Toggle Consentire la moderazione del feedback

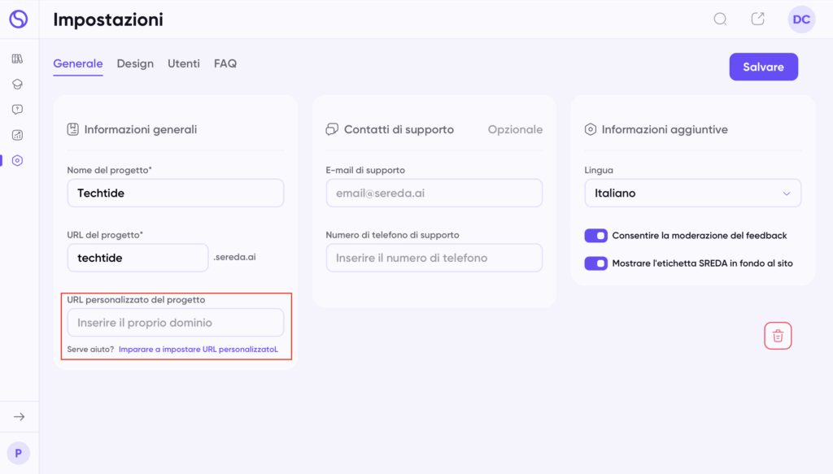pyautogui.click(x=595, y=236)
